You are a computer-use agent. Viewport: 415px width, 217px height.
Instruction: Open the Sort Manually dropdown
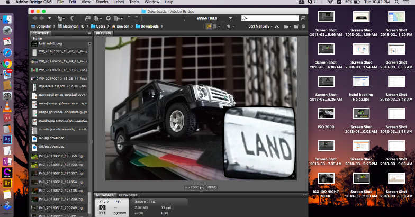click(260, 26)
